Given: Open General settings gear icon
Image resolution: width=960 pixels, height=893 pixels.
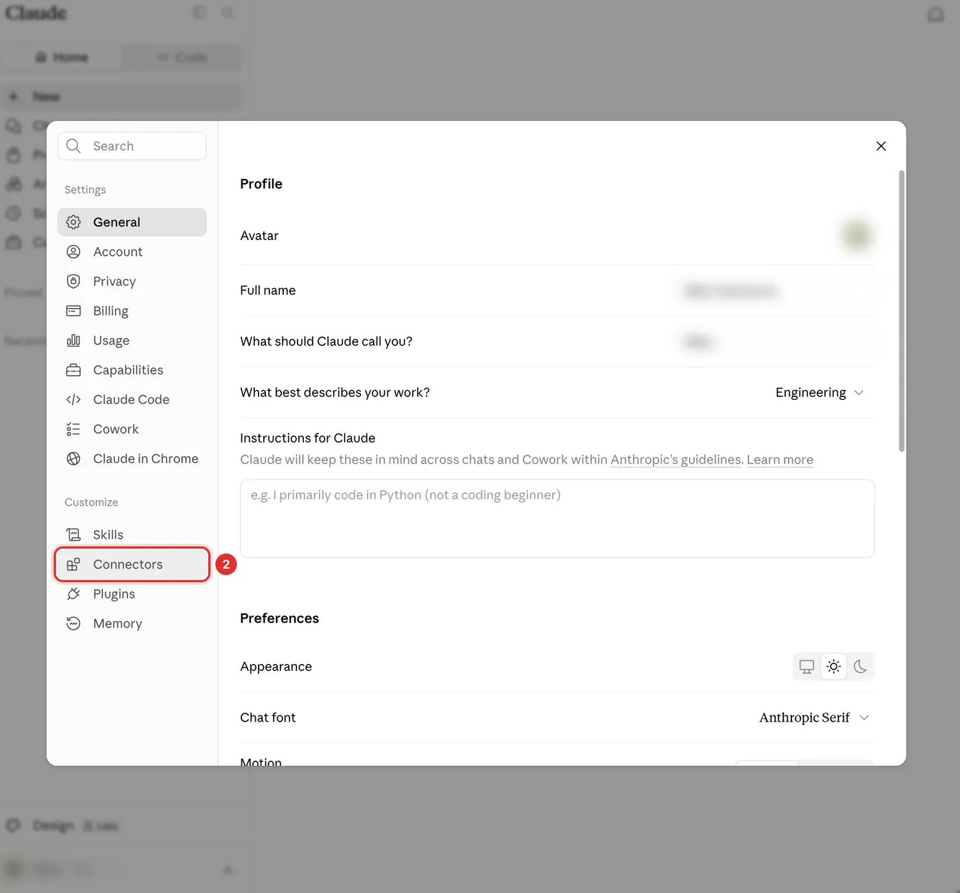Looking at the screenshot, I should pos(73,222).
